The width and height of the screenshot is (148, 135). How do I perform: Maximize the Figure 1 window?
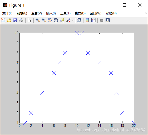click(124, 5)
